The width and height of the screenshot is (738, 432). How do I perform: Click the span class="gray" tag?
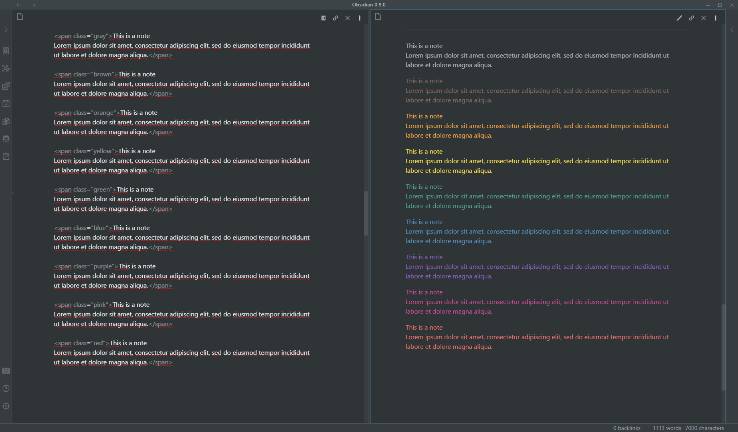click(83, 36)
